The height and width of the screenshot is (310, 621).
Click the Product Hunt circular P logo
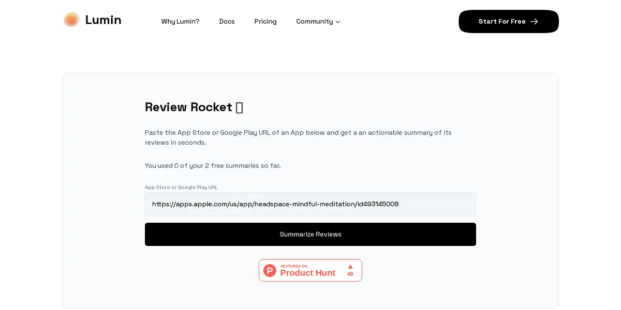coord(270,270)
